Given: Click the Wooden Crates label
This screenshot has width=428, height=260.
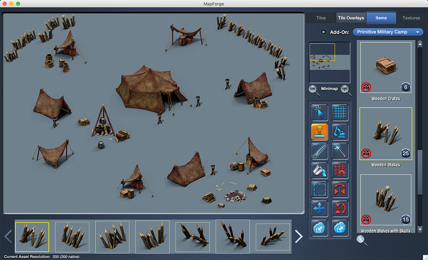Looking at the screenshot, I should coord(386,99).
